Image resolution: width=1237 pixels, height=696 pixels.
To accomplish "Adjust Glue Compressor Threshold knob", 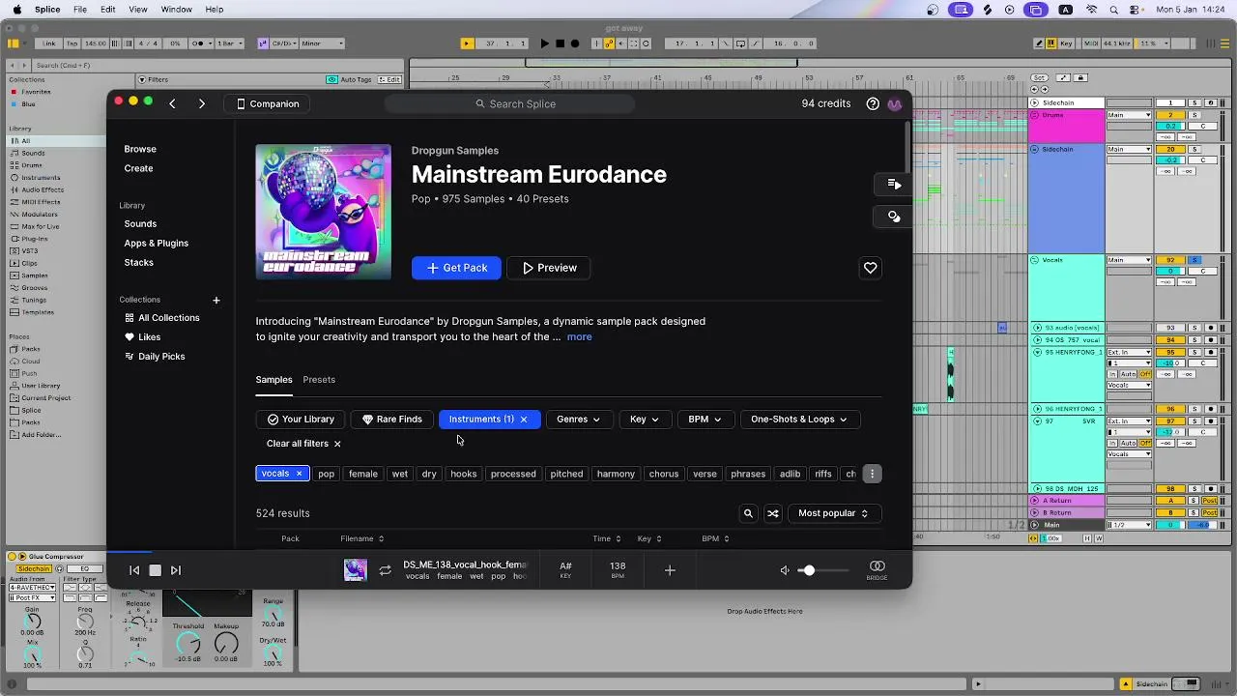I will coord(188,644).
